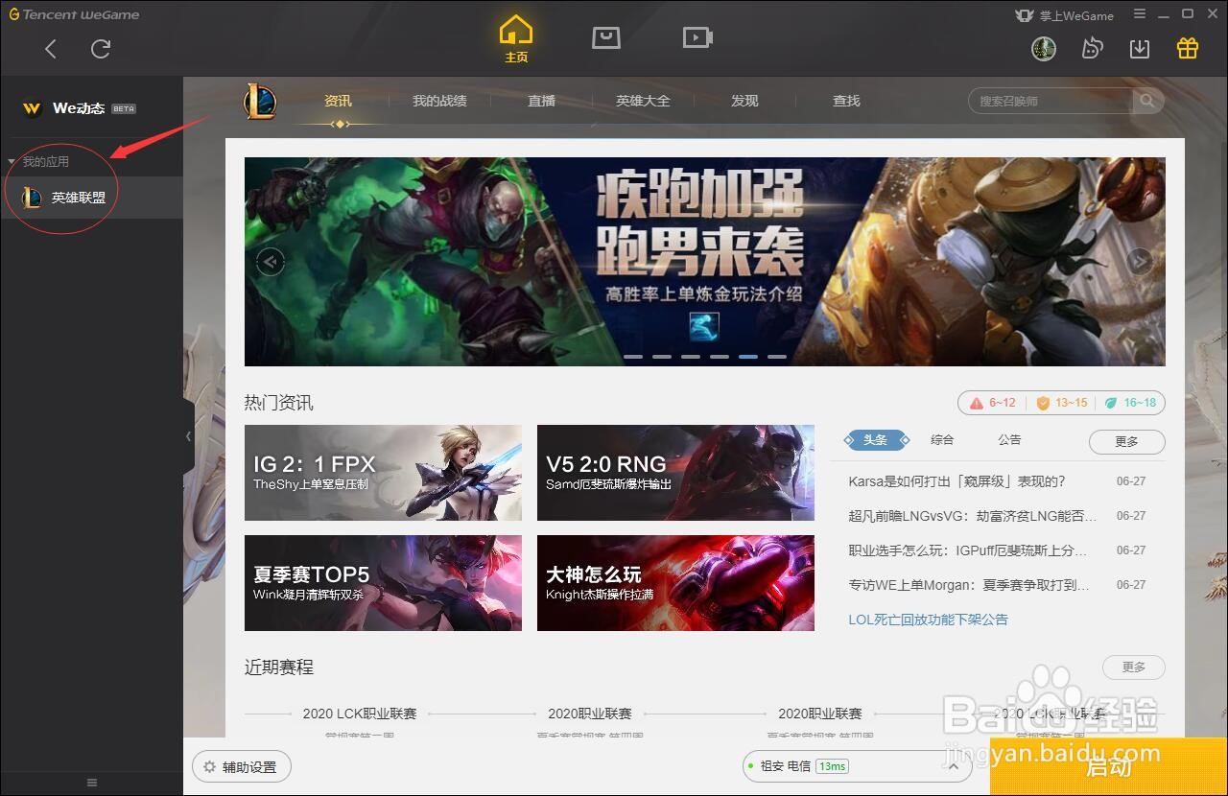The height and width of the screenshot is (796, 1228).
Task: Switch to the 英雄大全 tab
Action: (643, 101)
